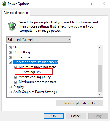Select the Advanced settings tab
Screen dimensions: 110x121
click(16, 13)
